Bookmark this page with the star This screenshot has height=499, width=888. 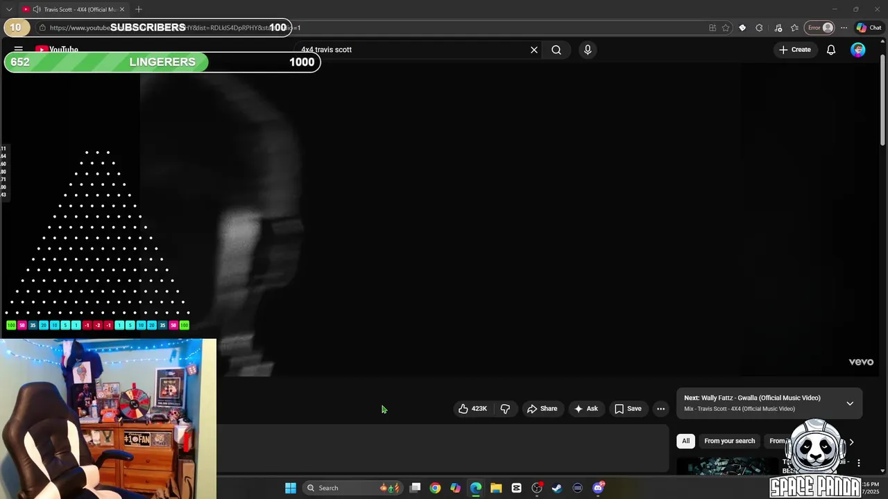coord(726,28)
